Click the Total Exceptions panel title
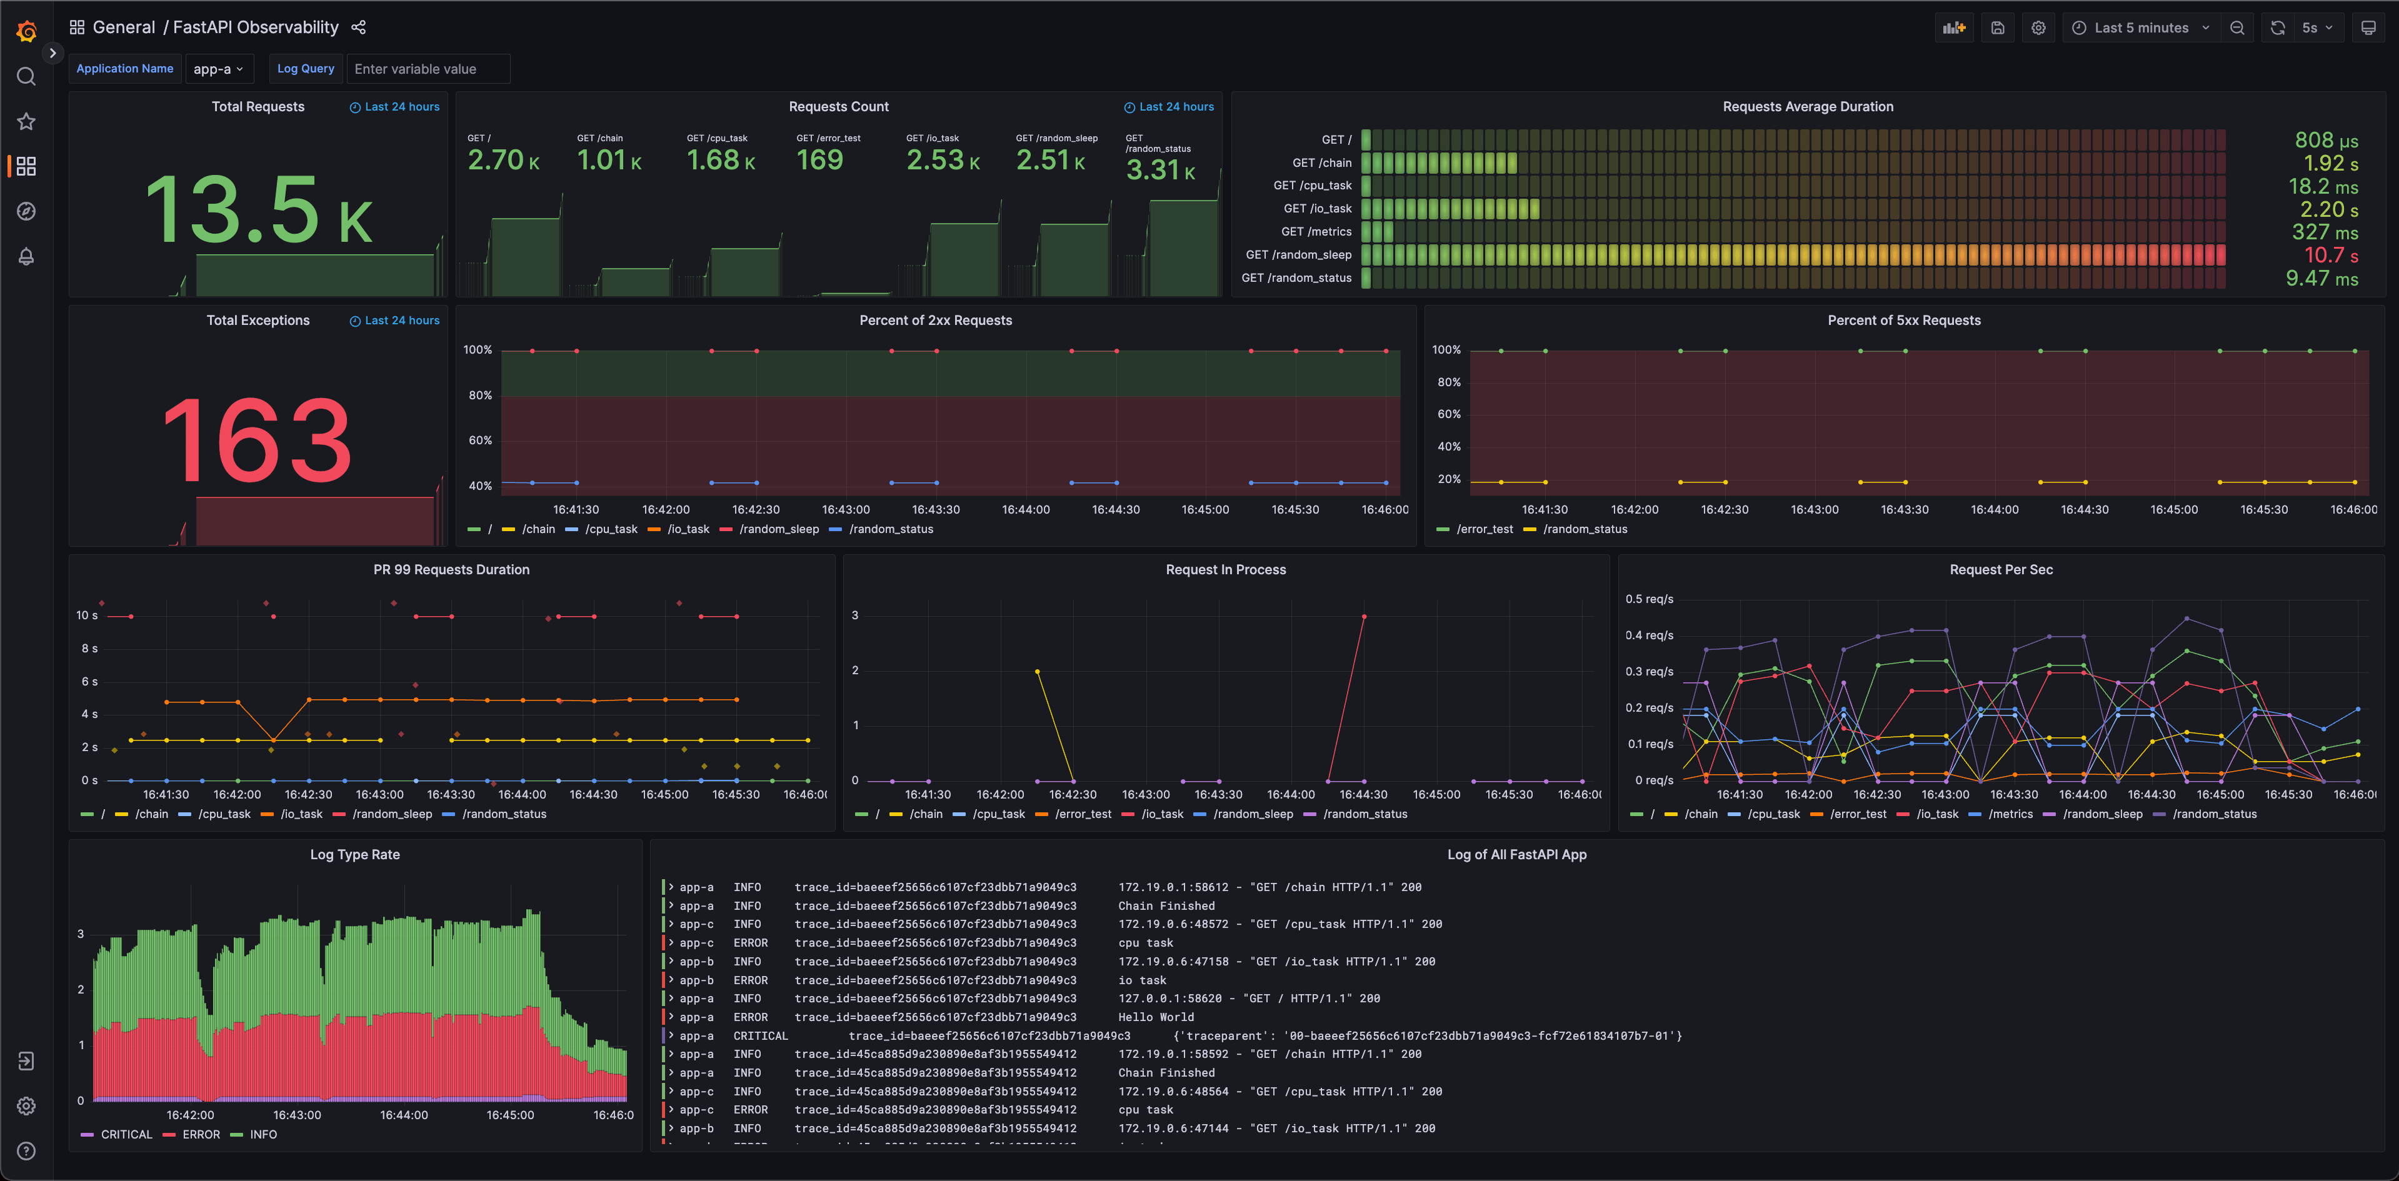This screenshot has height=1181, width=2399. [258, 320]
